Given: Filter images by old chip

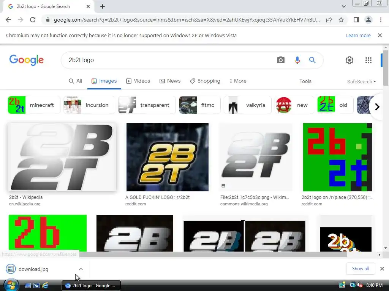Looking at the screenshot, I should tap(335, 105).
